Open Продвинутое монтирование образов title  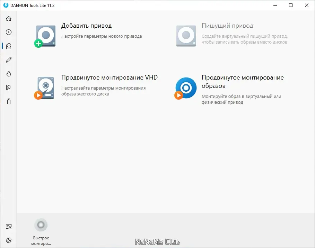(x=243, y=82)
